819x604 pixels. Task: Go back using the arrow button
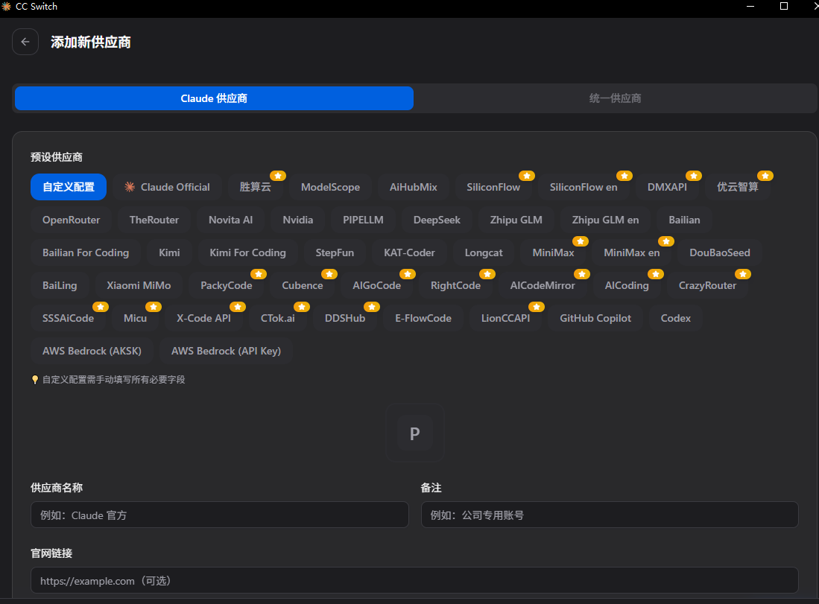[25, 42]
